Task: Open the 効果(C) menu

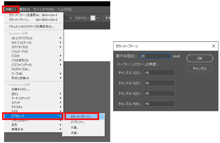Action: click(11, 9)
